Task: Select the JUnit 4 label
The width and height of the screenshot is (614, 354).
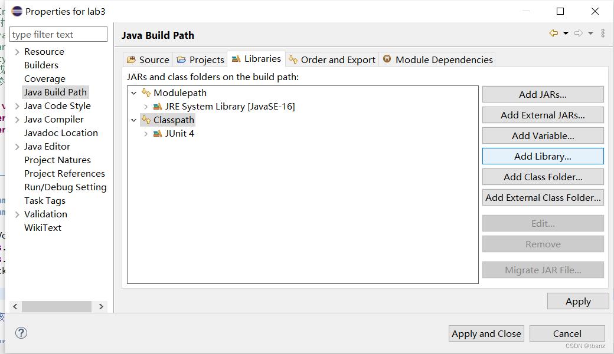Action: click(179, 134)
